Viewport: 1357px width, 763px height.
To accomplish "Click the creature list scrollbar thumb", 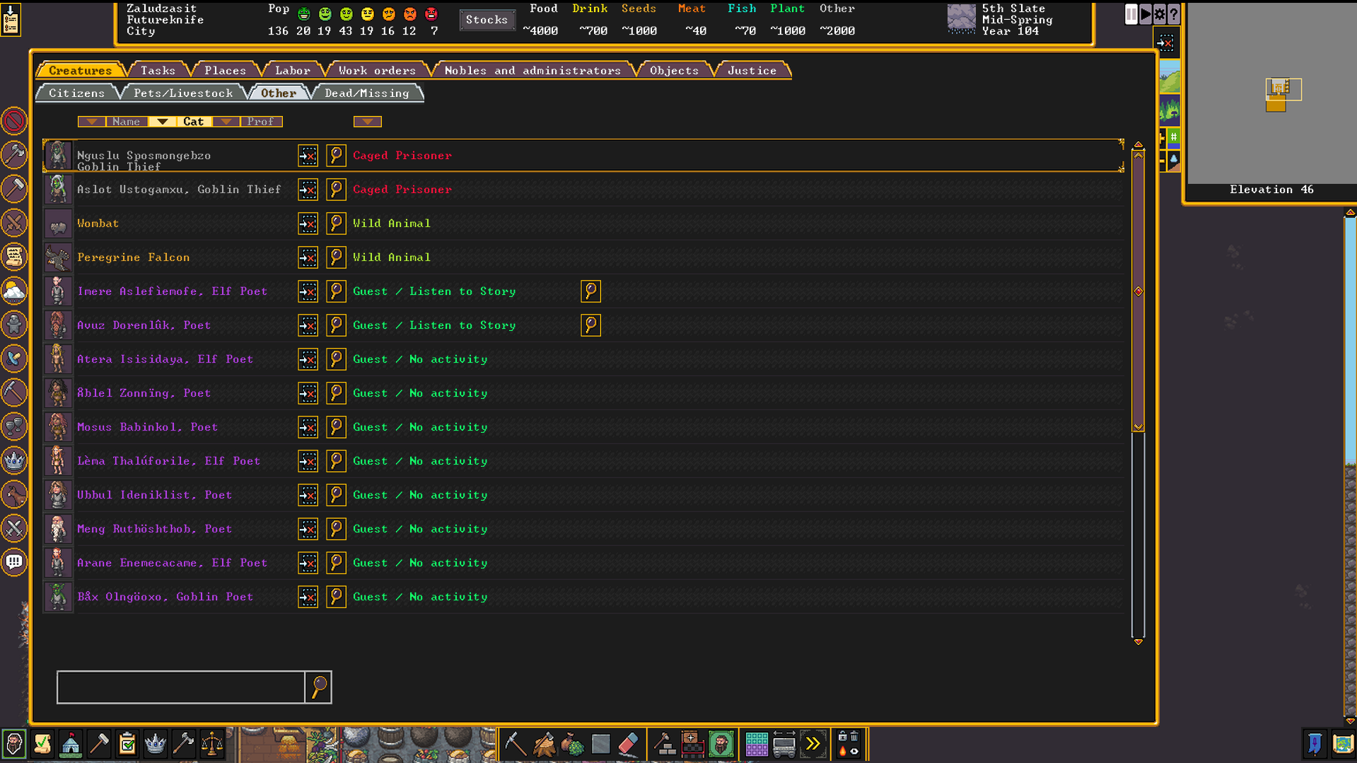I will point(1138,290).
